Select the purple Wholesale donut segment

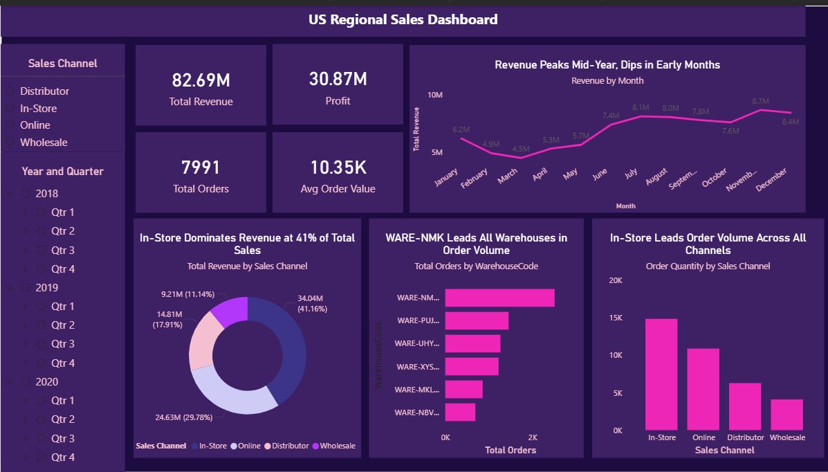[x=232, y=311]
